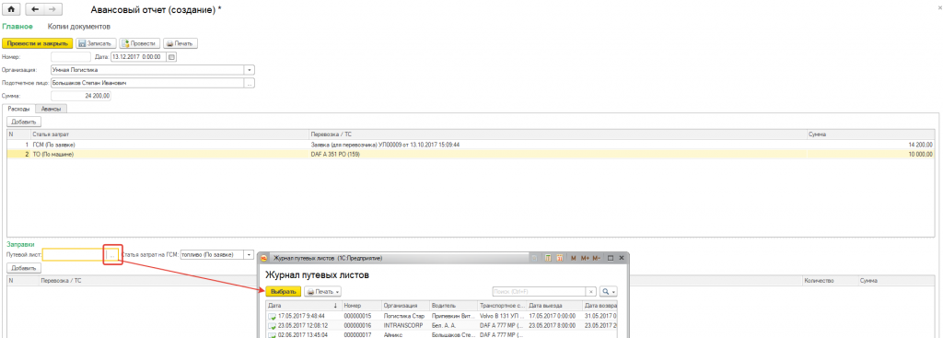Save document with Записать button
This screenshot has height=338, width=943.
pos(96,44)
